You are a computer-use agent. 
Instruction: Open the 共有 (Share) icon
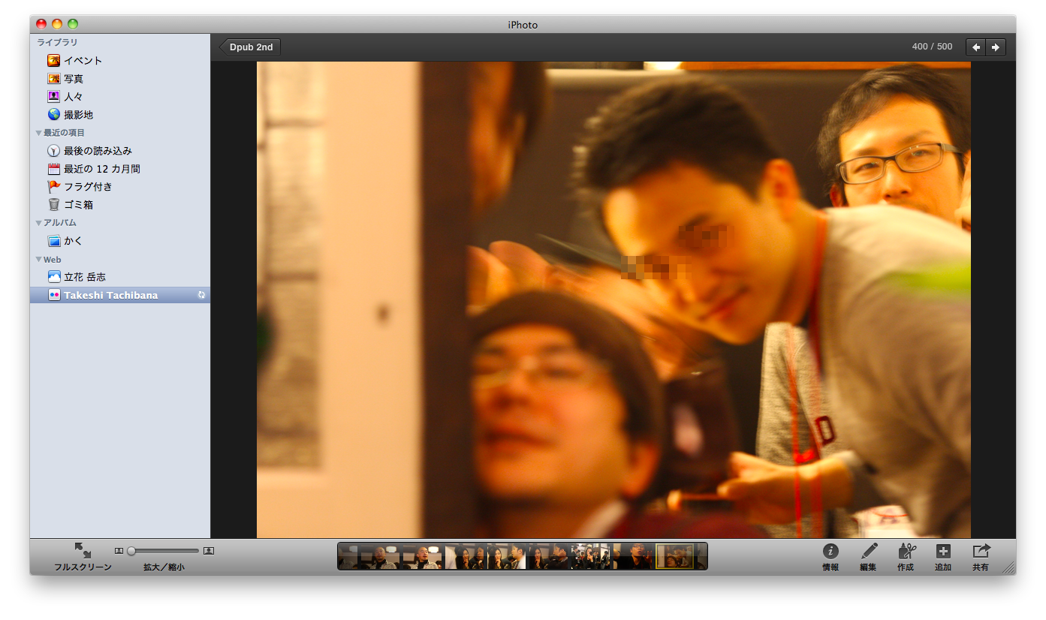[981, 552]
